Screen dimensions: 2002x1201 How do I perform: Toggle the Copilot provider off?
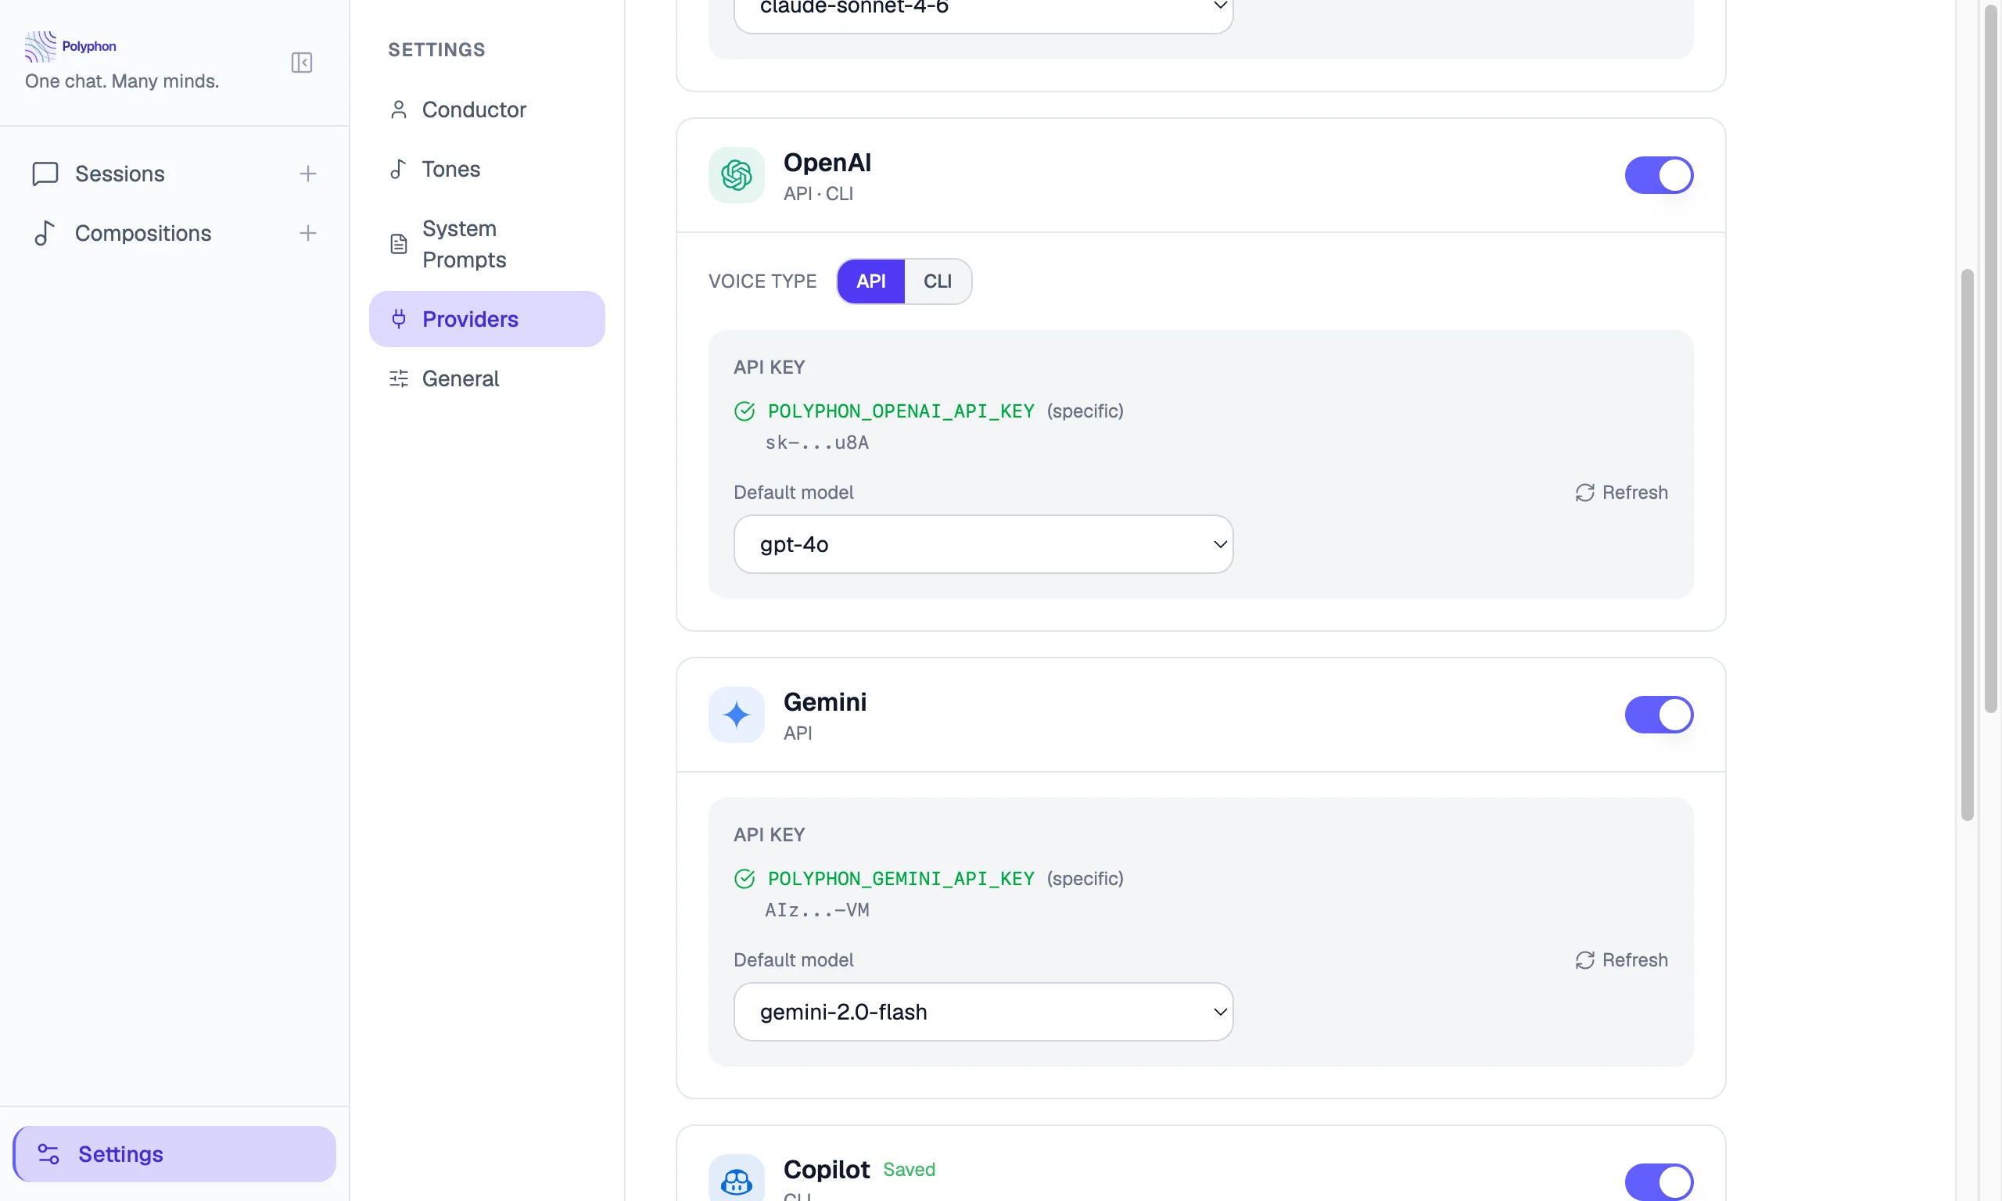tap(1661, 1181)
